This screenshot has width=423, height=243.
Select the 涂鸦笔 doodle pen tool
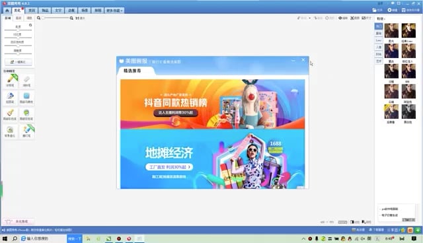click(11, 81)
